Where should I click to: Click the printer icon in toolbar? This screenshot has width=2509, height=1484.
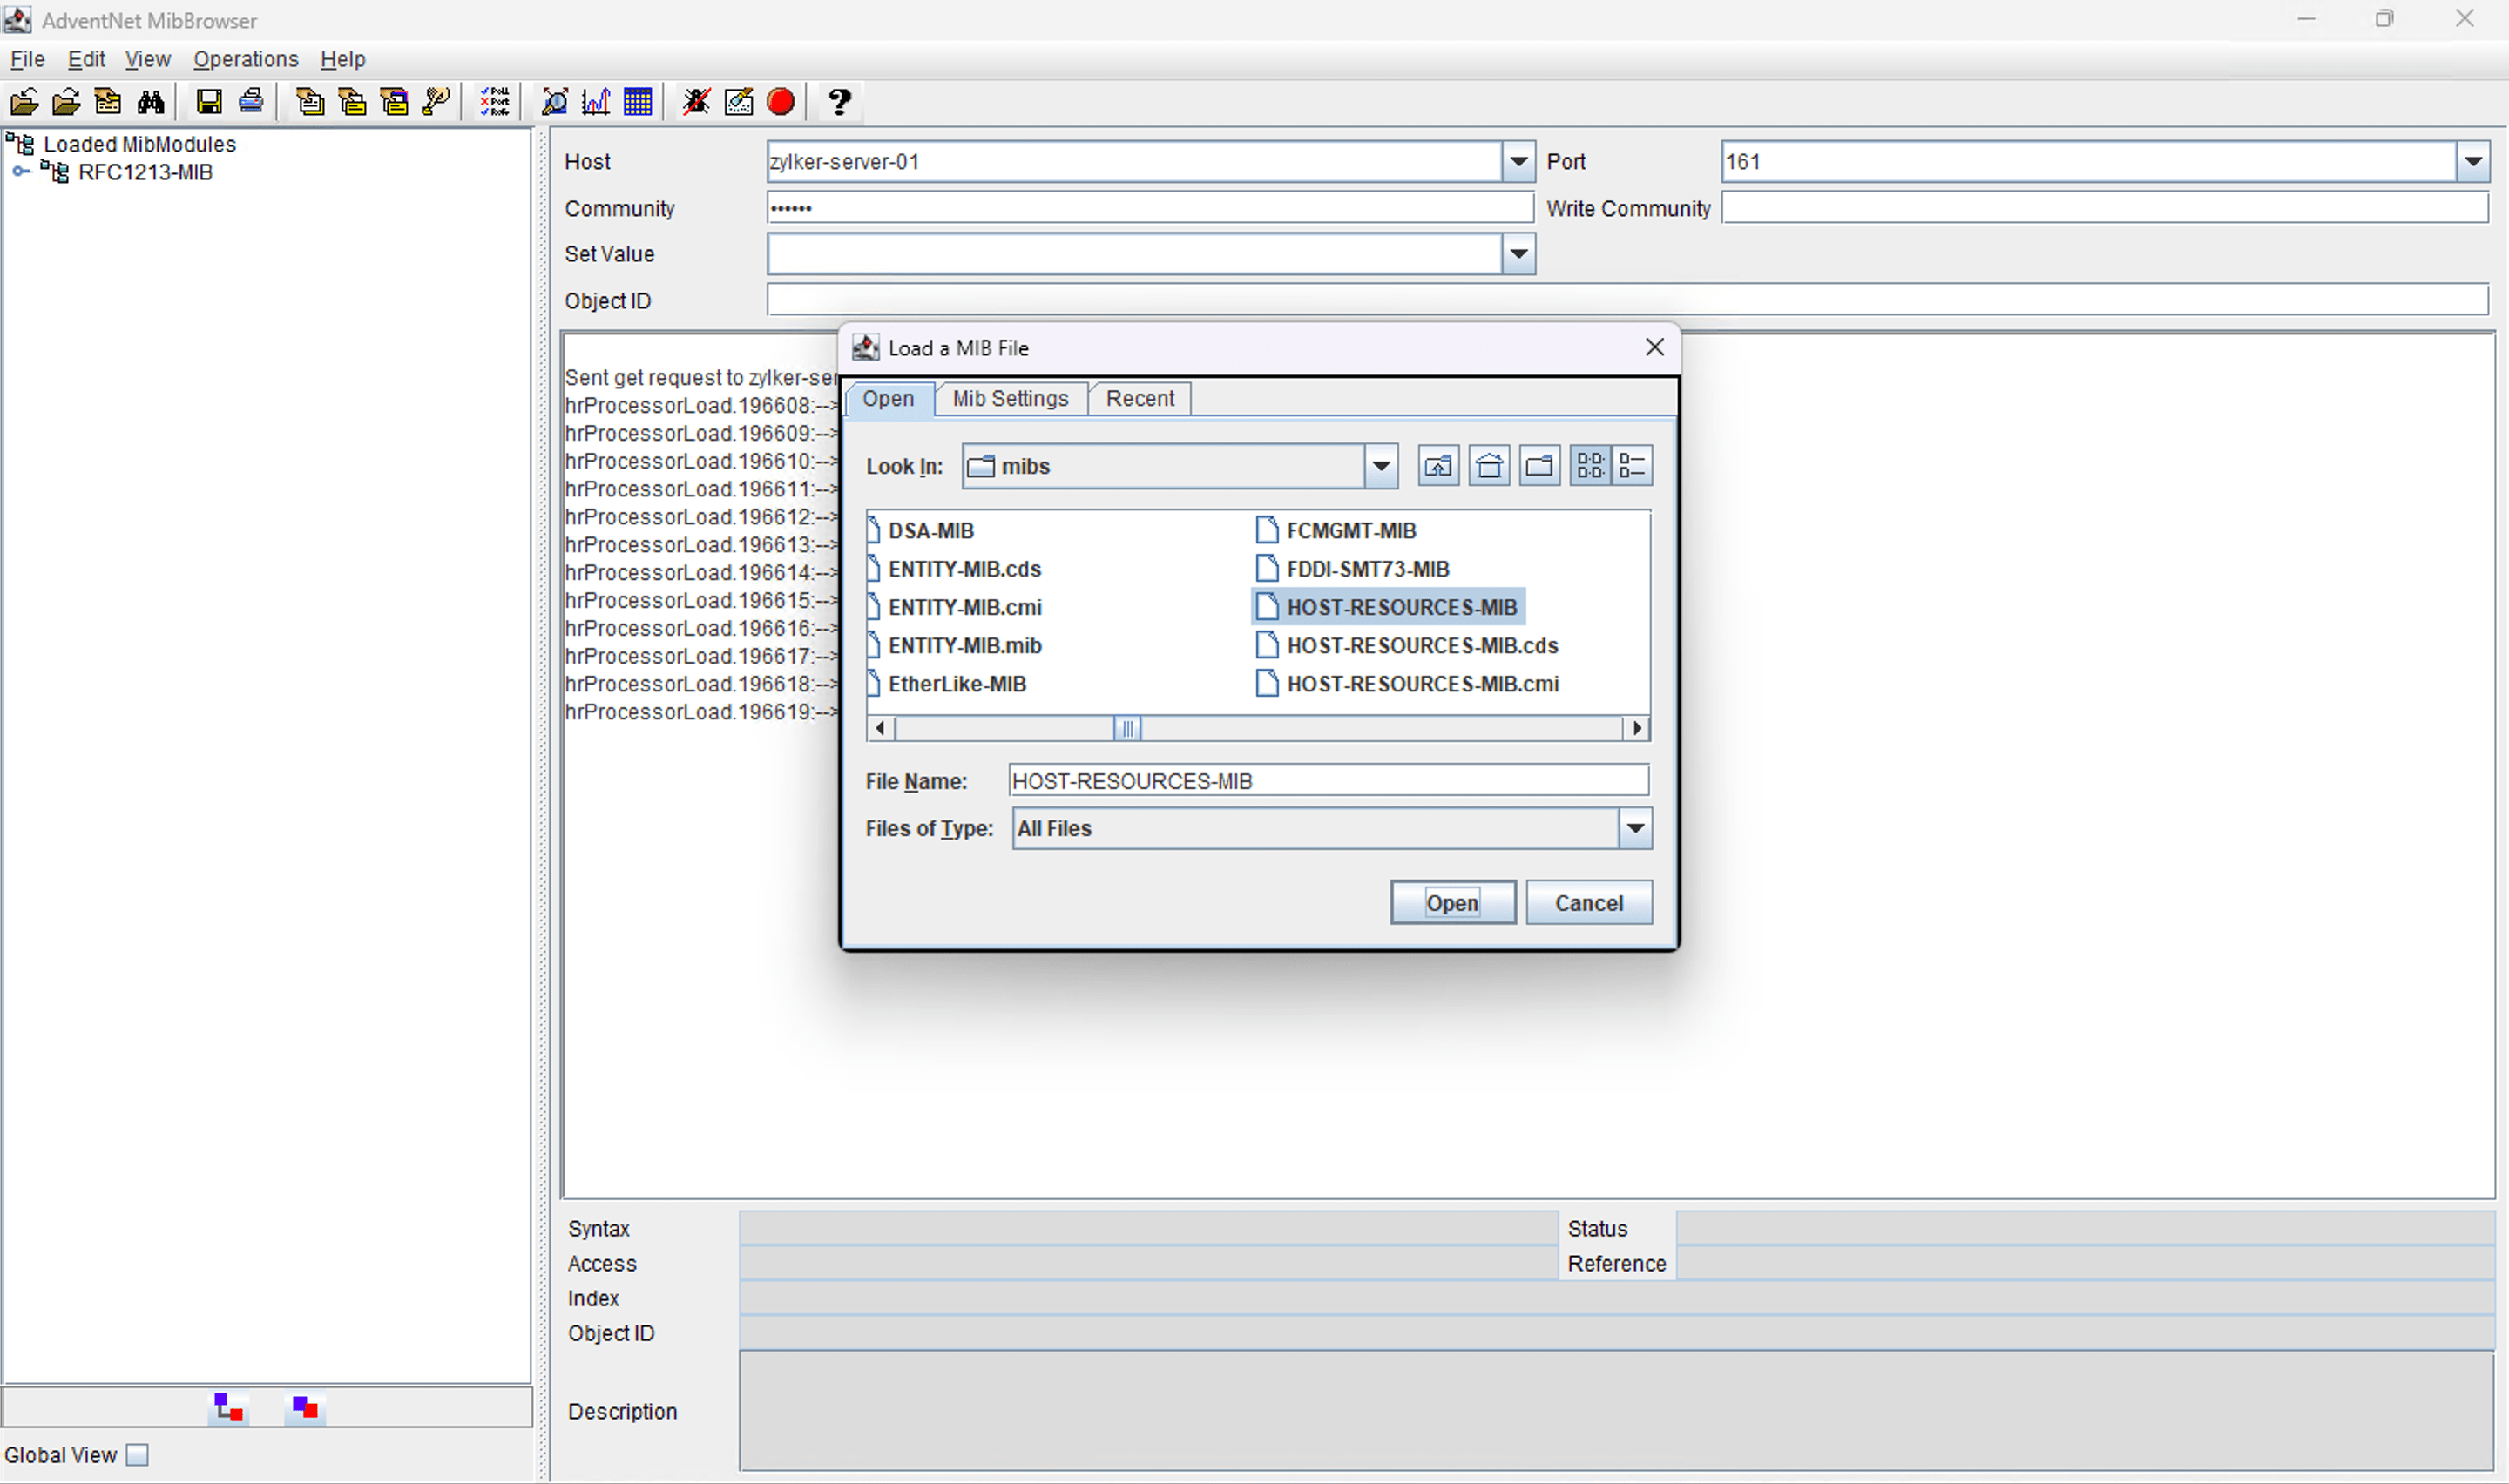(x=251, y=102)
